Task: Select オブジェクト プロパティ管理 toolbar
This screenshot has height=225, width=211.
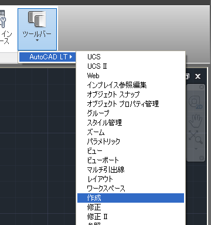Action: (131, 104)
